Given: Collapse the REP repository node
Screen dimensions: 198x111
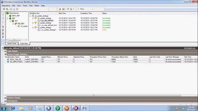Looking at the screenshot, I should click(7, 18).
